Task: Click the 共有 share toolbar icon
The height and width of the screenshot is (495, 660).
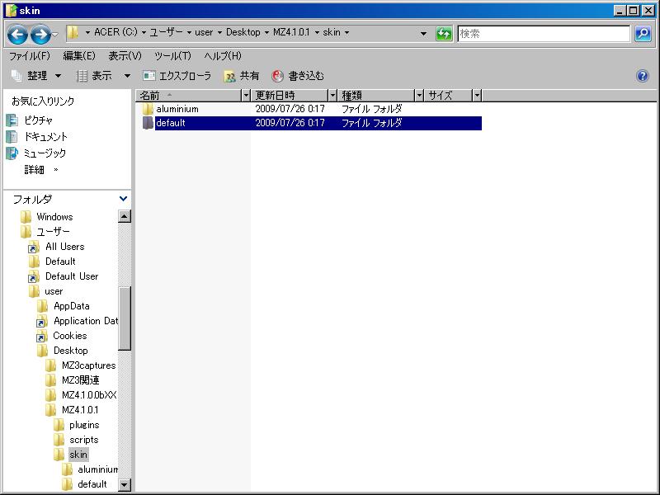Action: pos(230,76)
